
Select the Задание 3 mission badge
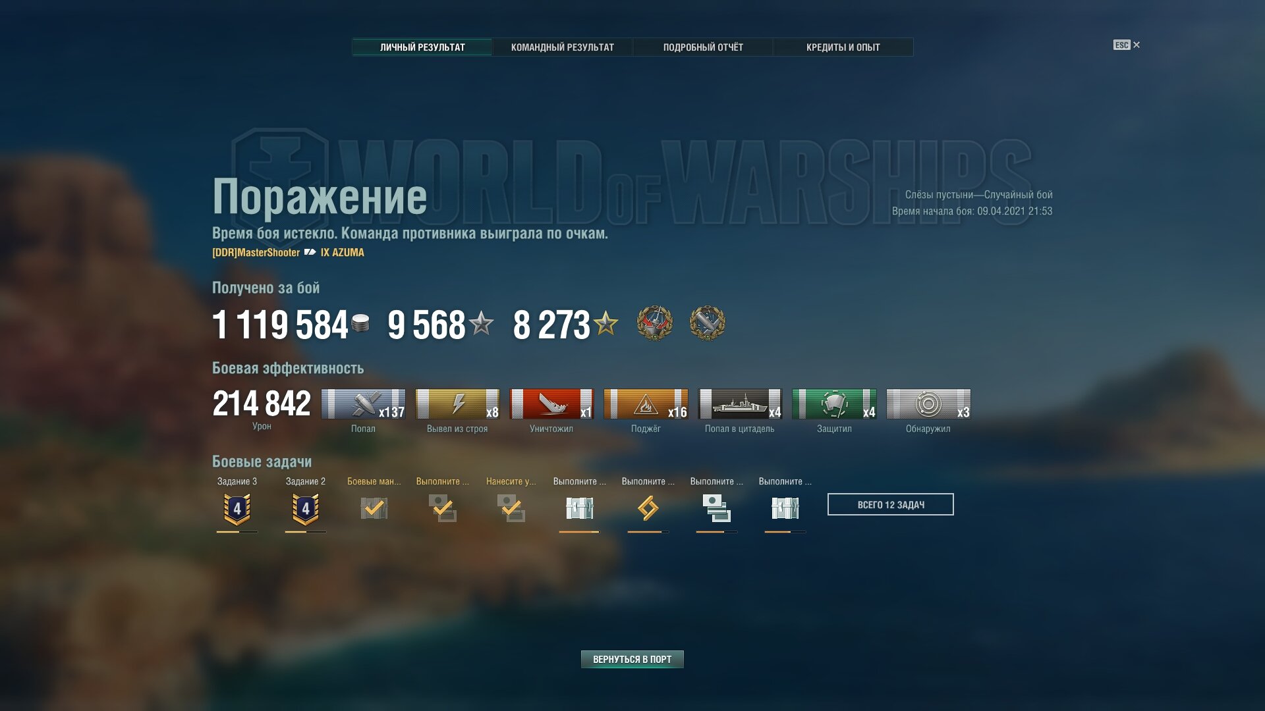(x=237, y=509)
